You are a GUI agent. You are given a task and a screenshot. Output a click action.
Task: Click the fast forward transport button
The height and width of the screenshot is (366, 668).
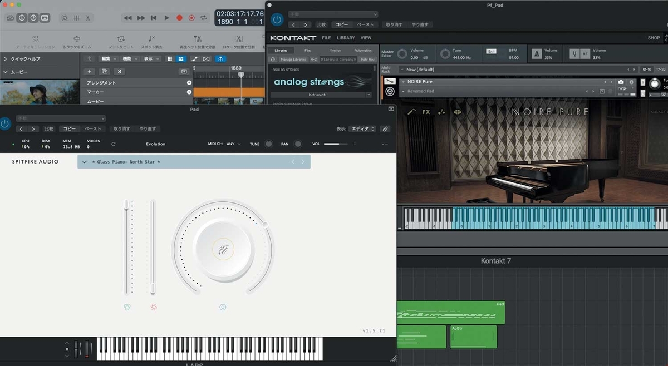141,18
